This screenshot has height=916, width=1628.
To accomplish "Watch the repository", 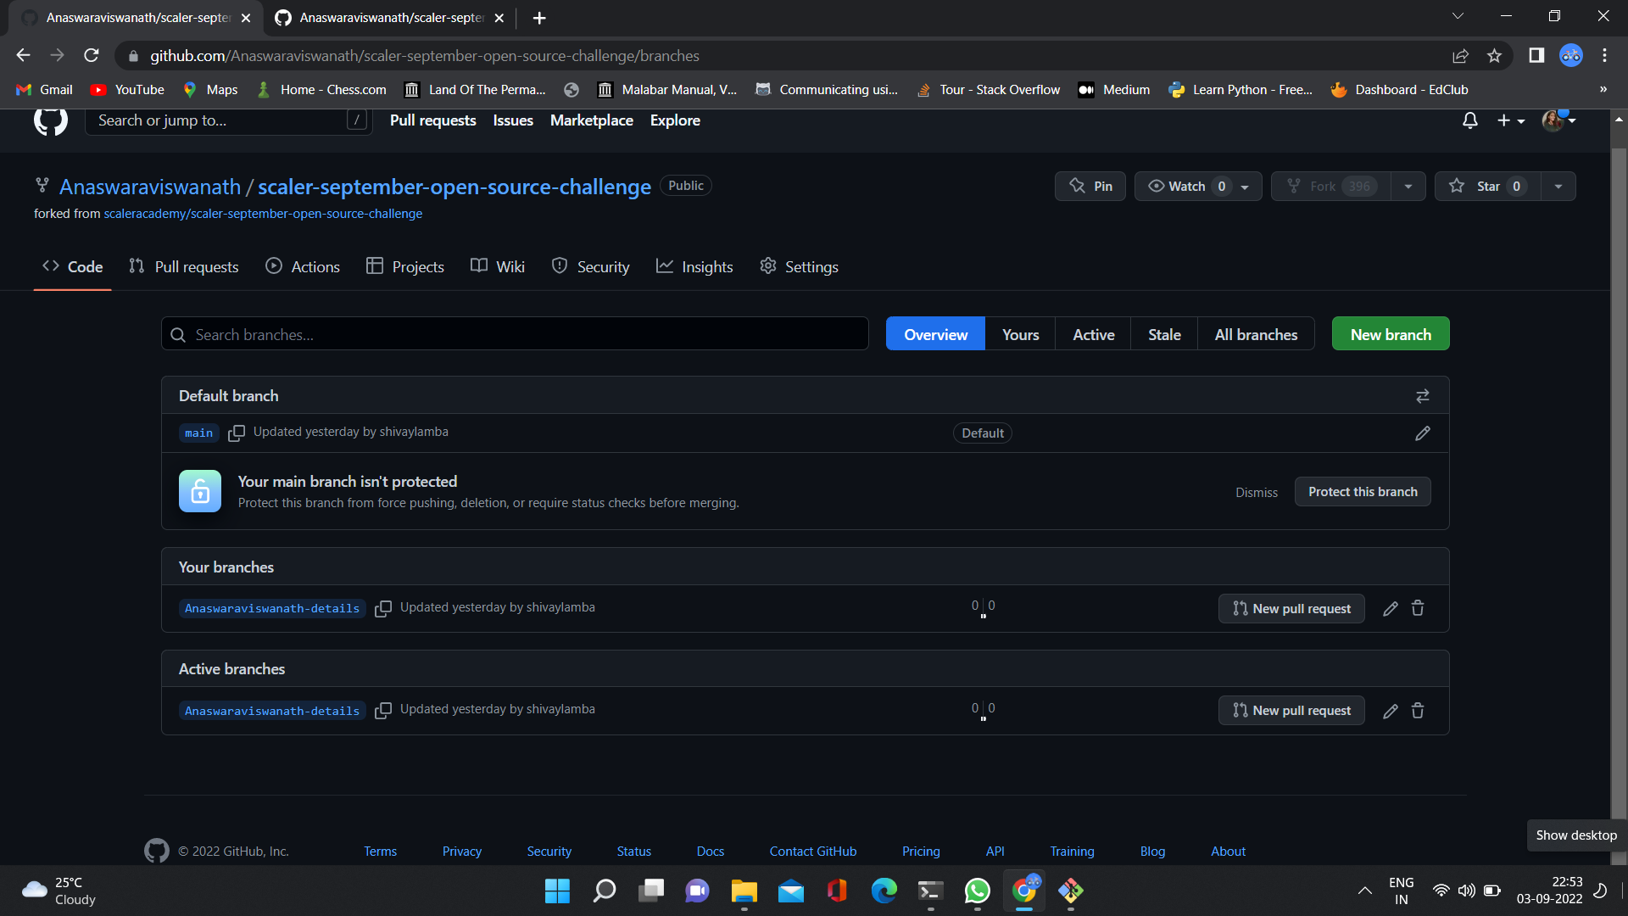I will tap(1187, 186).
